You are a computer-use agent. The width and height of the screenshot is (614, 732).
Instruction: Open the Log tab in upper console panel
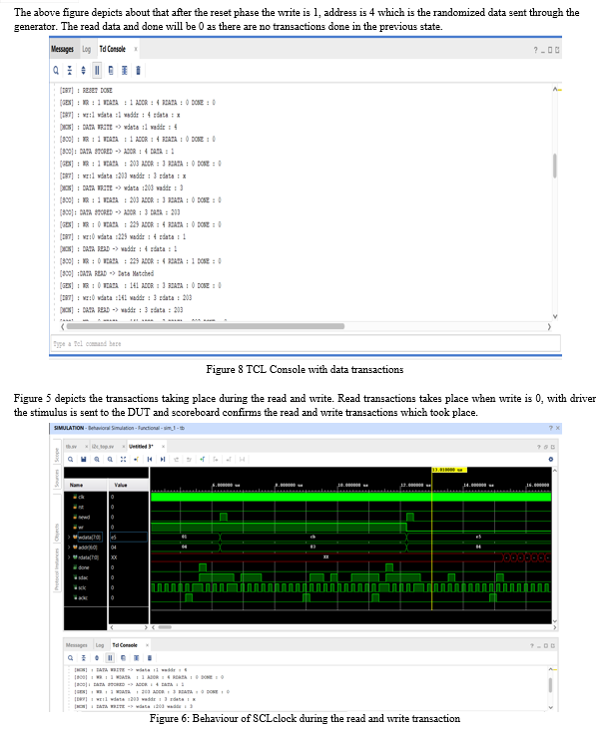point(87,49)
